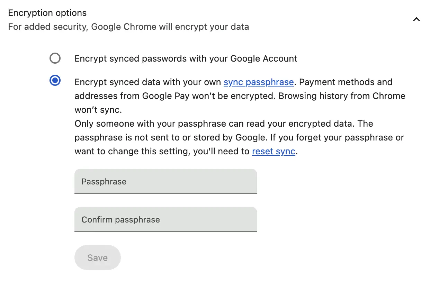Click the 'Encryption options' heading
This screenshot has width=430, height=281.
click(x=47, y=13)
